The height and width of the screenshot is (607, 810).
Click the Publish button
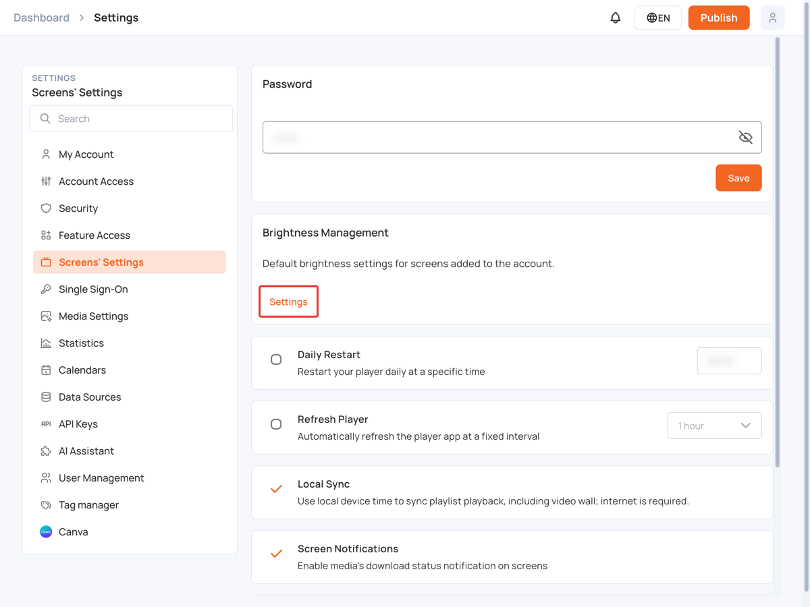(x=719, y=18)
